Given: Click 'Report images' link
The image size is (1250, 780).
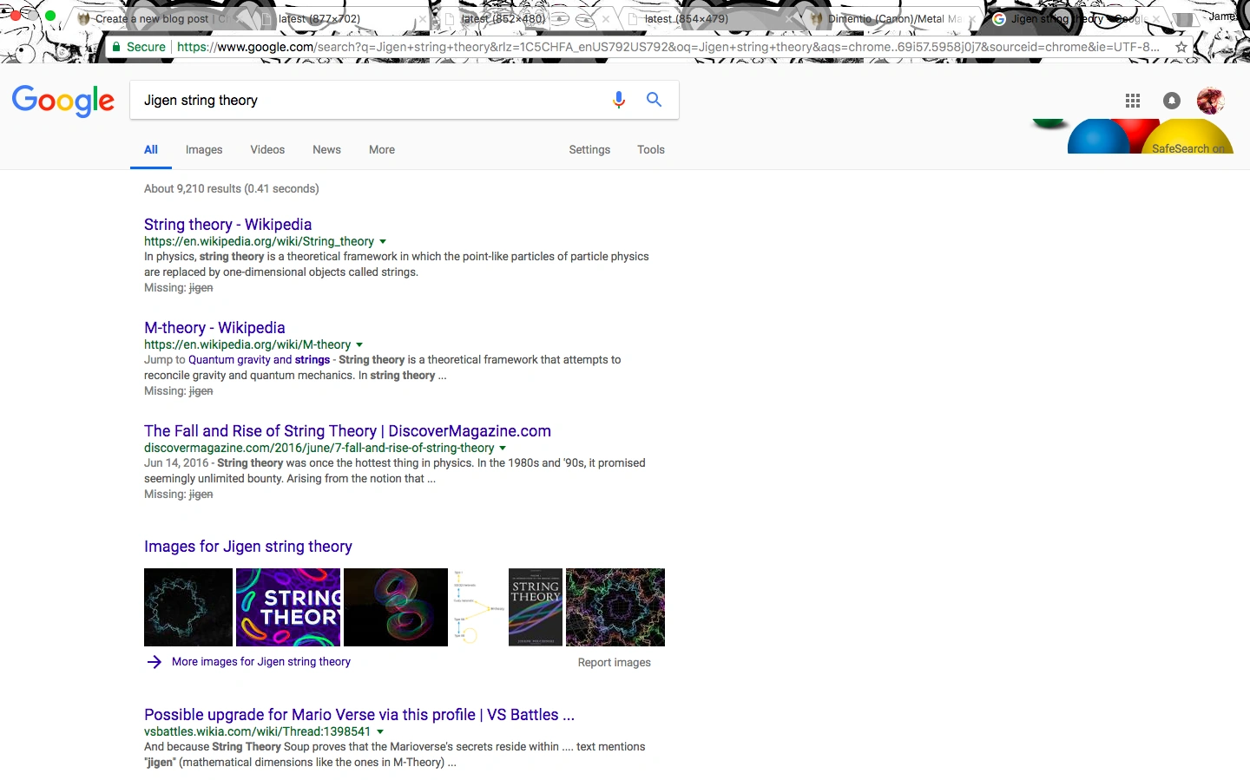Looking at the screenshot, I should pos(615,663).
